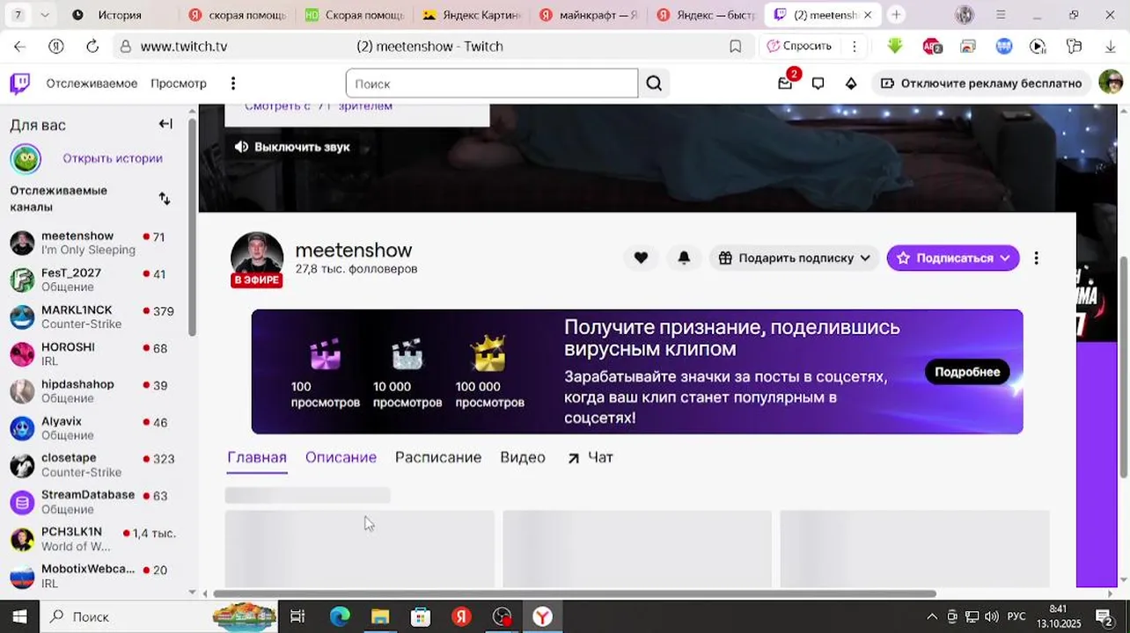
Task: Open browser downloads arrow icon
Action: pos(1111,47)
